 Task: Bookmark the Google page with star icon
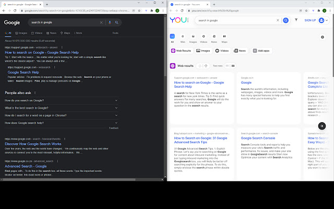click(139, 10)
